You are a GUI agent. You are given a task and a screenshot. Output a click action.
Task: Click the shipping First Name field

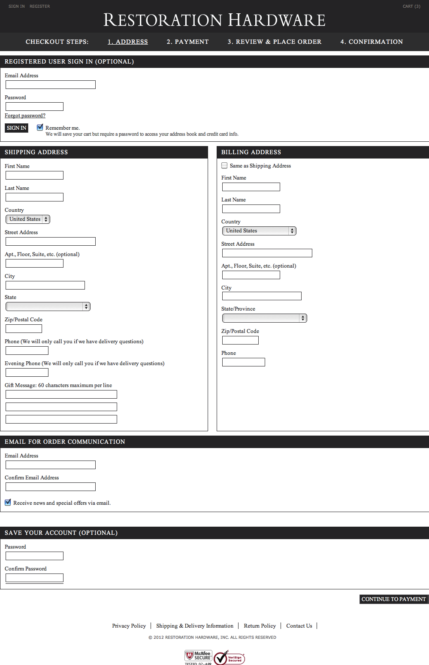[x=34, y=175]
